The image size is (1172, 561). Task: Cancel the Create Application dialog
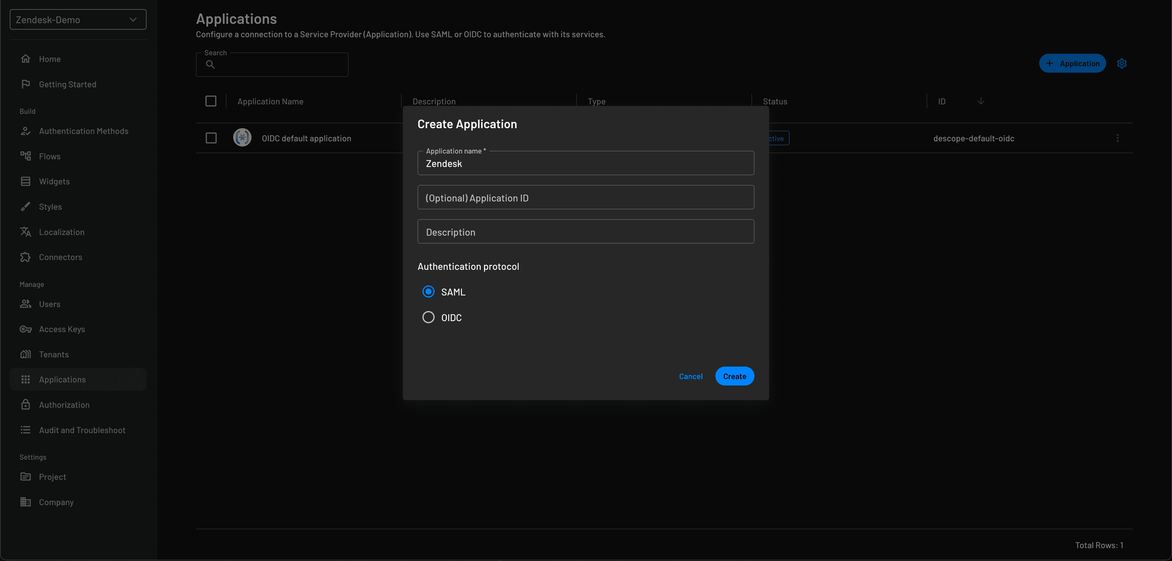(690, 376)
